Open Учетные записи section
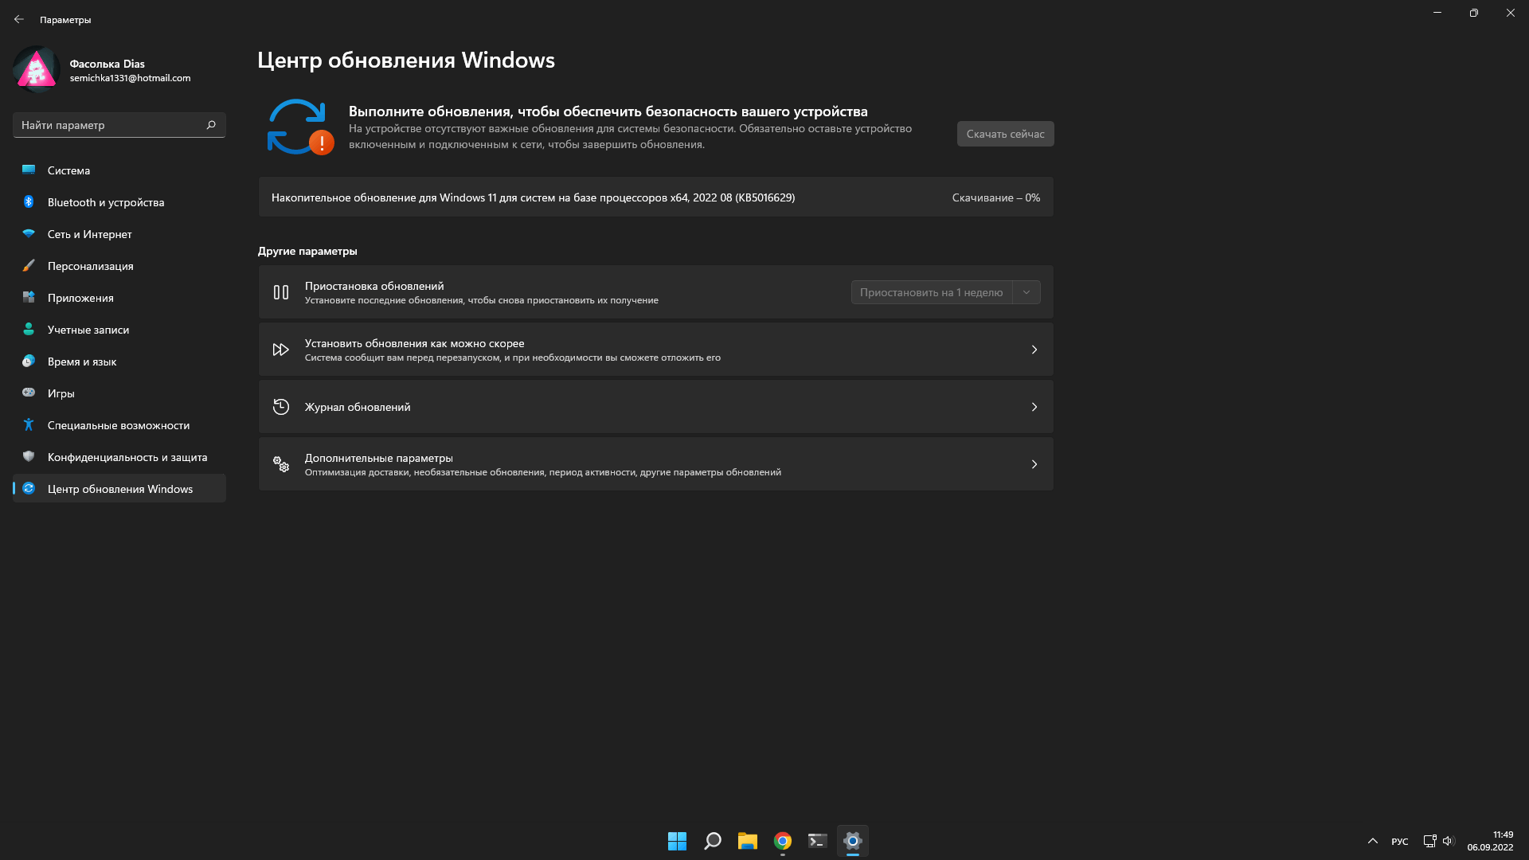The width and height of the screenshot is (1529, 860). click(x=119, y=330)
